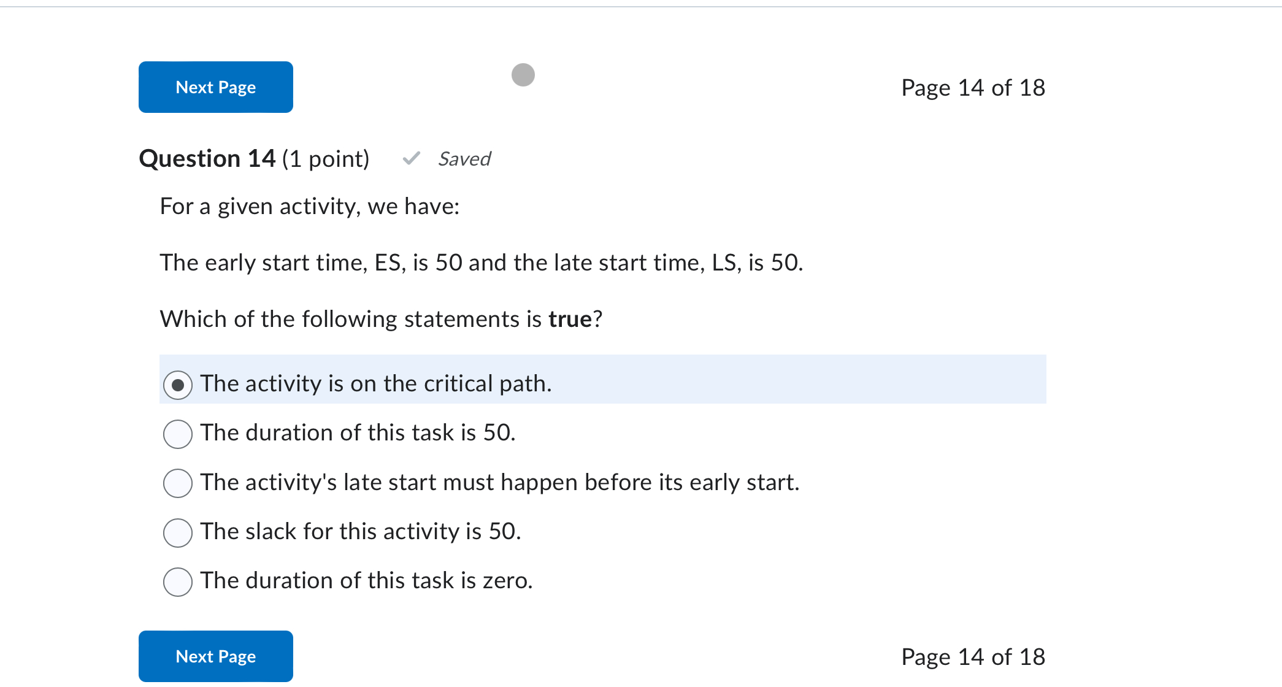Click the bottom Next Page button
The image size is (1282, 687).
215,656
